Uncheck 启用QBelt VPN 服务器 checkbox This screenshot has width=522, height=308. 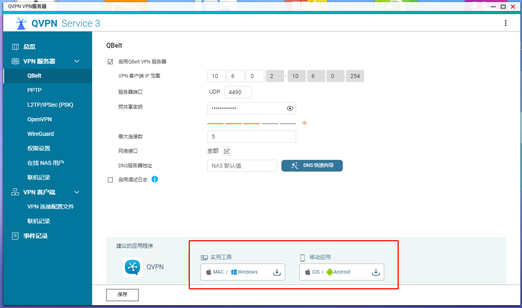click(x=110, y=62)
